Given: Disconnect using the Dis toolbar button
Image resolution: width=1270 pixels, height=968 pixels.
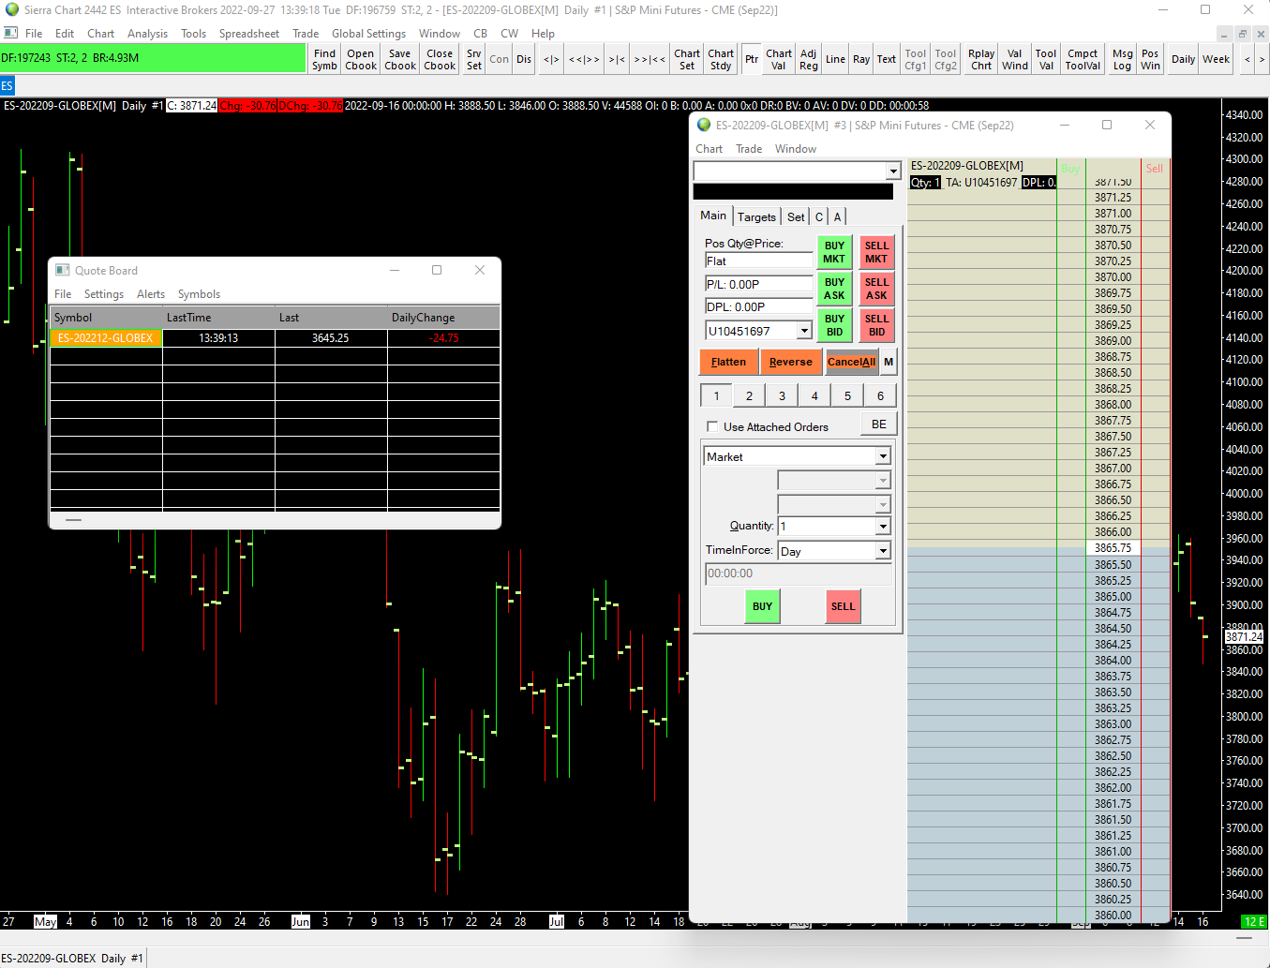Looking at the screenshot, I should pos(524,59).
